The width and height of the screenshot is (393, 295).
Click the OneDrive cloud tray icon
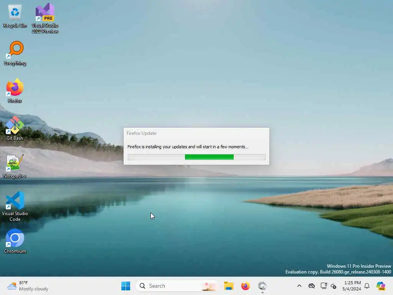312,286
